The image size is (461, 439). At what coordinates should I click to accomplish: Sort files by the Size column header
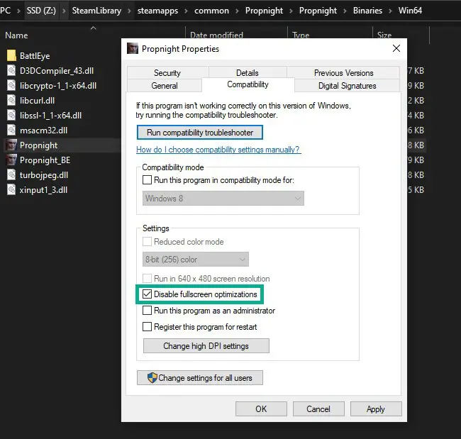pos(384,35)
